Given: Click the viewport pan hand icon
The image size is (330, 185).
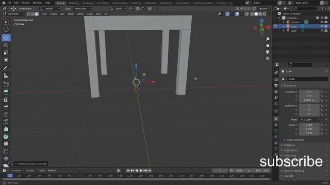Looking at the screenshot, I should click(268, 46).
